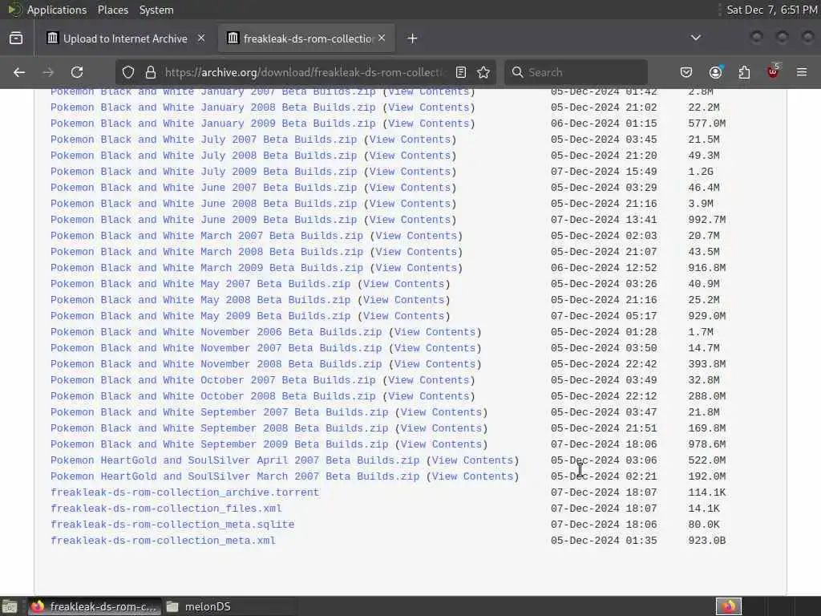Download January 2009 Beta Builds.zip
The height and width of the screenshot is (616, 821).
click(212, 124)
